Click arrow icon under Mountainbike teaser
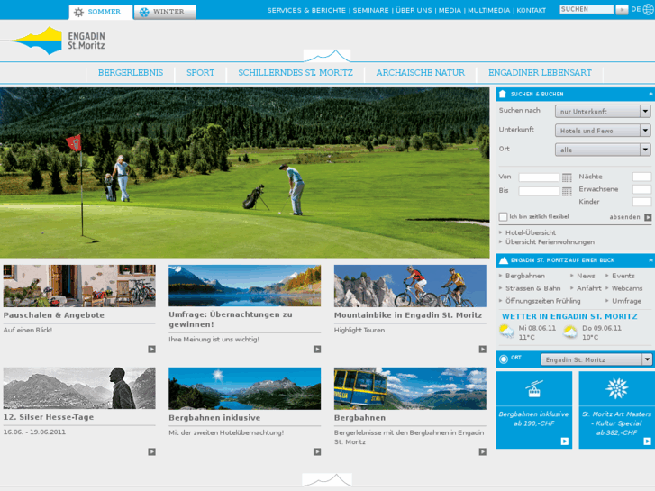Image resolution: width=655 pixels, height=491 pixels. pos(483,349)
